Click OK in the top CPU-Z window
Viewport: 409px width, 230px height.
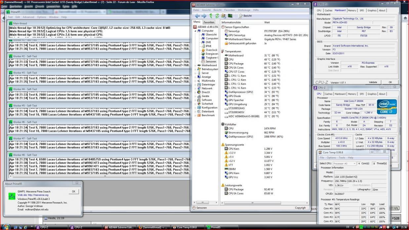[x=390, y=82]
